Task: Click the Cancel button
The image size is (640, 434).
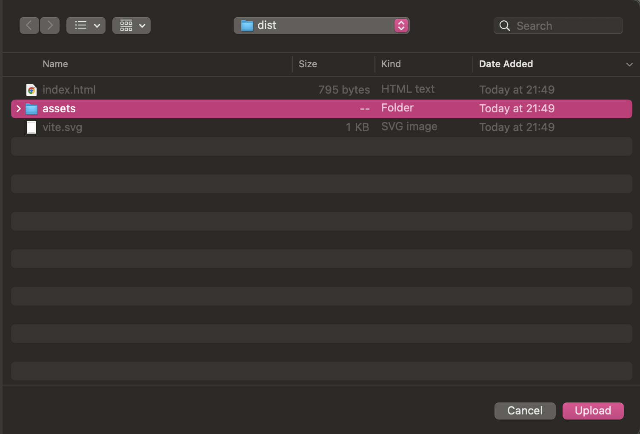Action: [525, 411]
